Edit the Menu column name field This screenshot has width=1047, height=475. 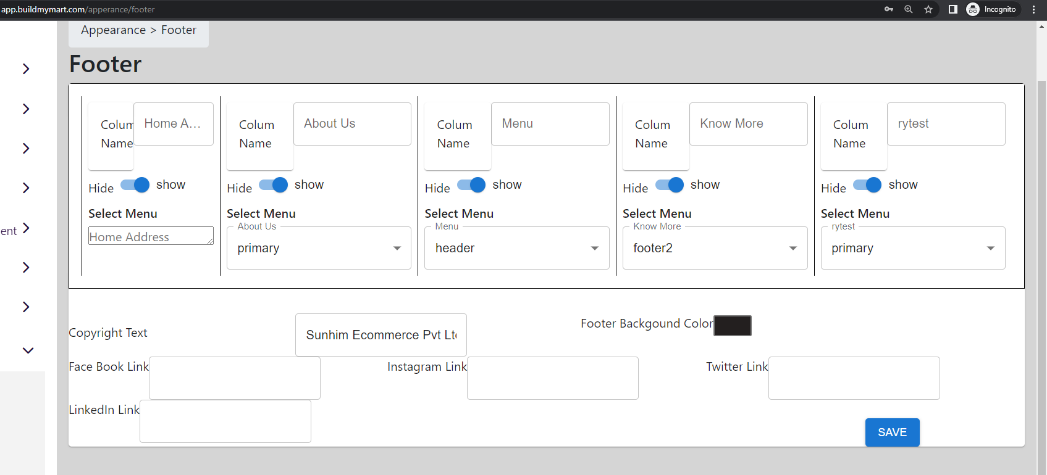pos(550,124)
